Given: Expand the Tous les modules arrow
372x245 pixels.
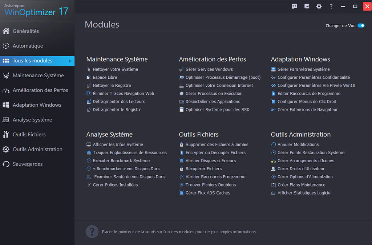Looking at the screenshot, I should click(x=70, y=61).
